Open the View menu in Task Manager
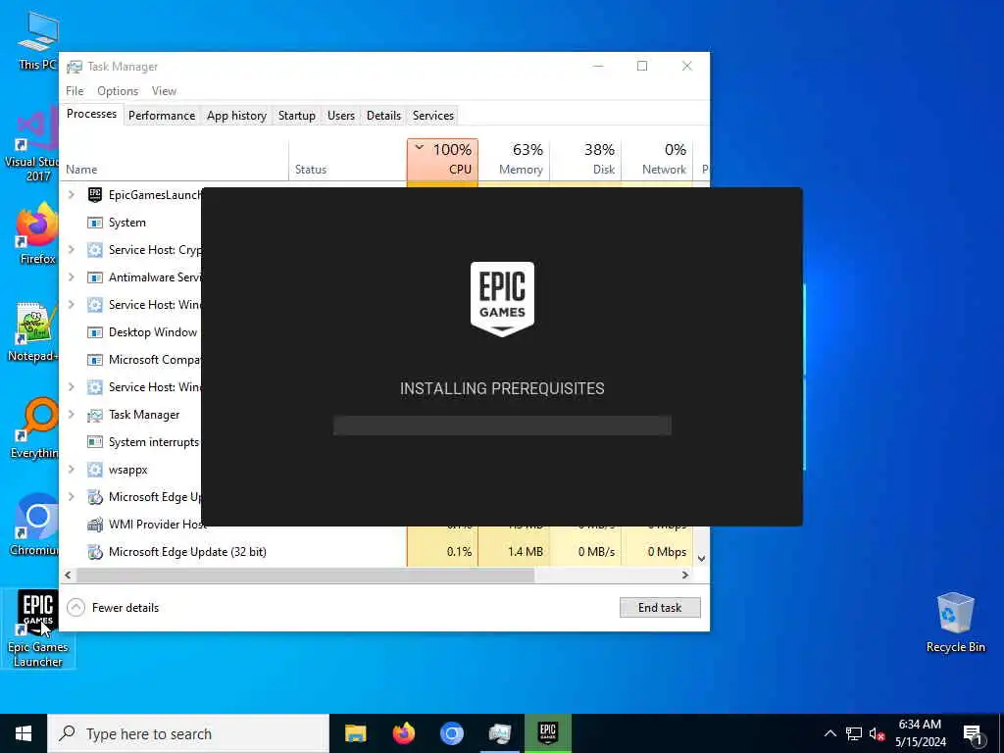Viewport: 1004px width, 753px height. (164, 91)
